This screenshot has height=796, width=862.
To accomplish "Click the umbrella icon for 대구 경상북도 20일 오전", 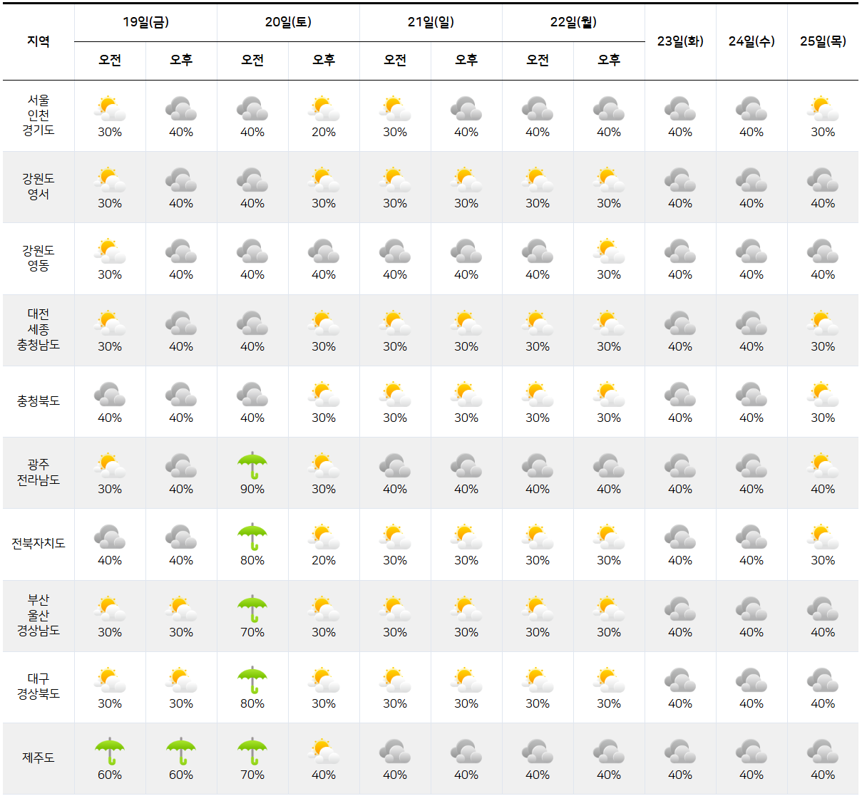I will point(252,681).
